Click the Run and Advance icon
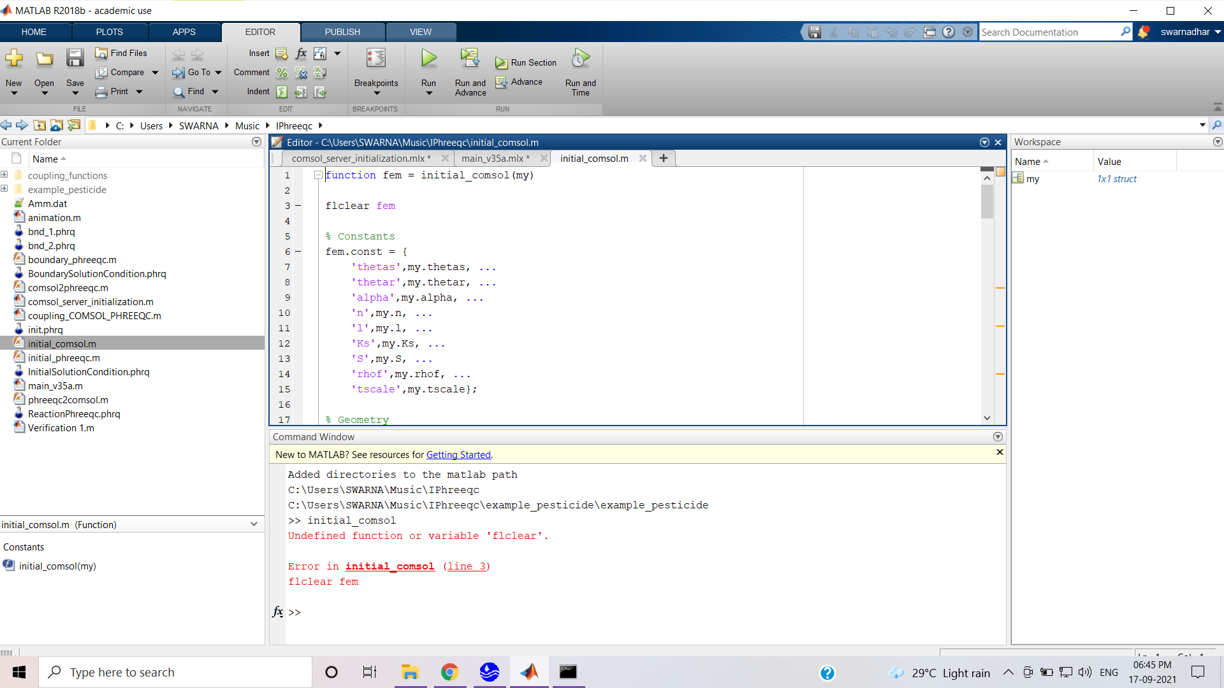1224x688 pixels. pos(470,59)
